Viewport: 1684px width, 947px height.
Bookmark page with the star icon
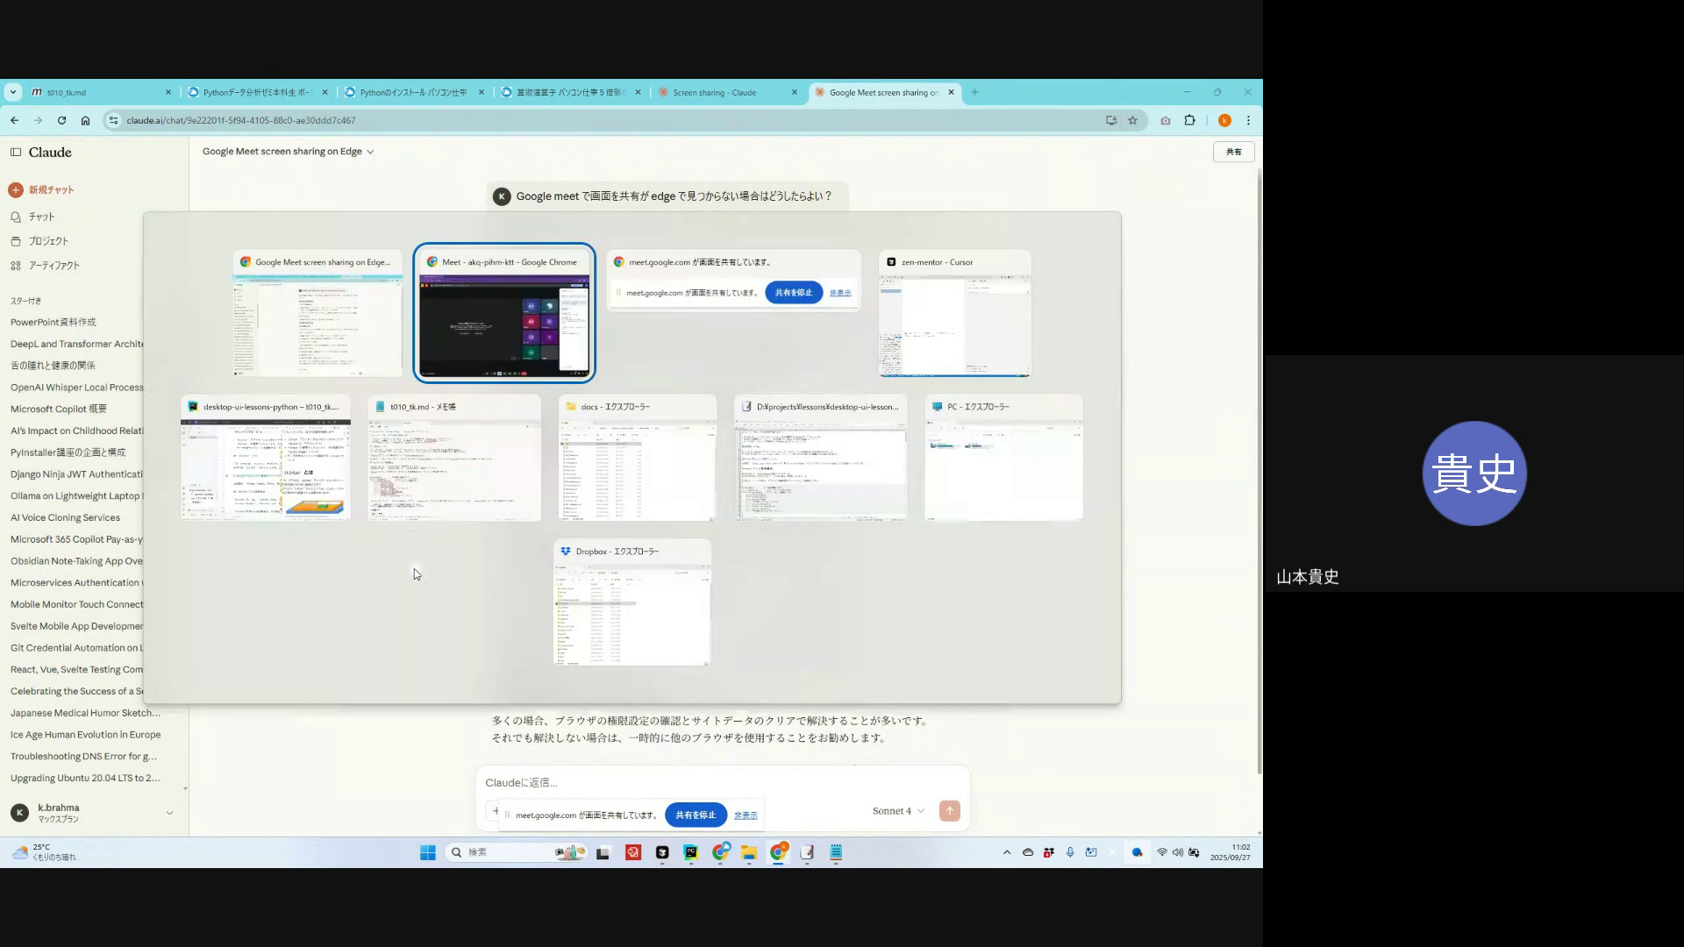pyautogui.click(x=1132, y=120)
